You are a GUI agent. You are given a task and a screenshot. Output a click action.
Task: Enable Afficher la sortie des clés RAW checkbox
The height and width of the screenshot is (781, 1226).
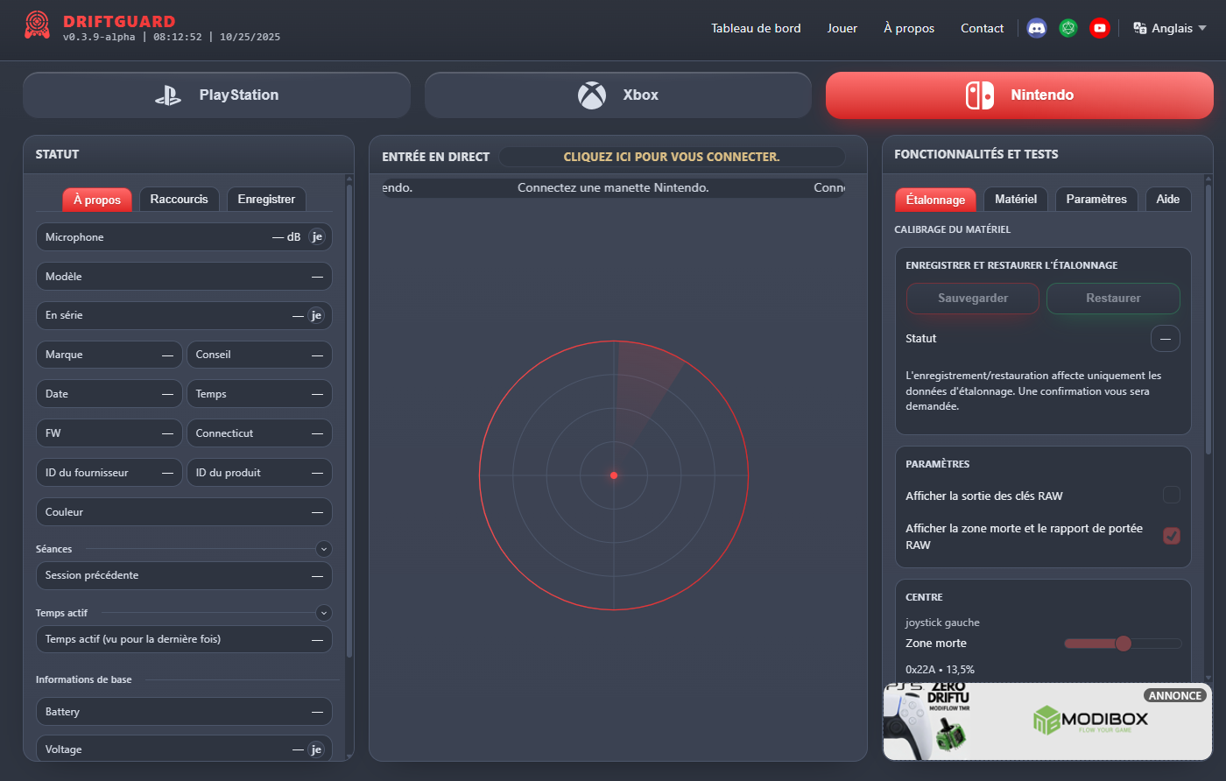(1171, 496)
